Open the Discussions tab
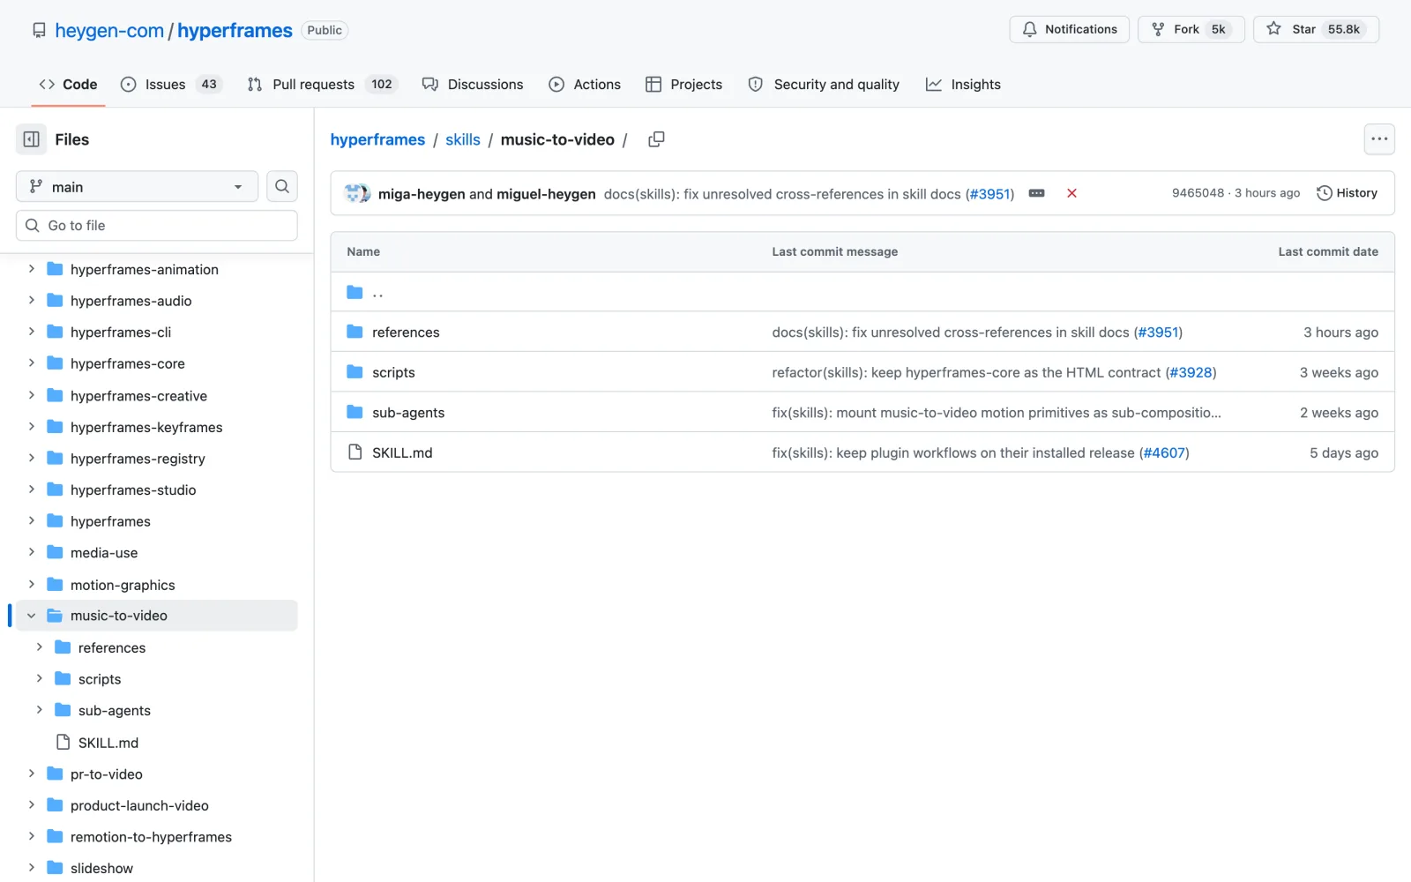This screenshot has height=882, width=1411. tap(473, 84)
